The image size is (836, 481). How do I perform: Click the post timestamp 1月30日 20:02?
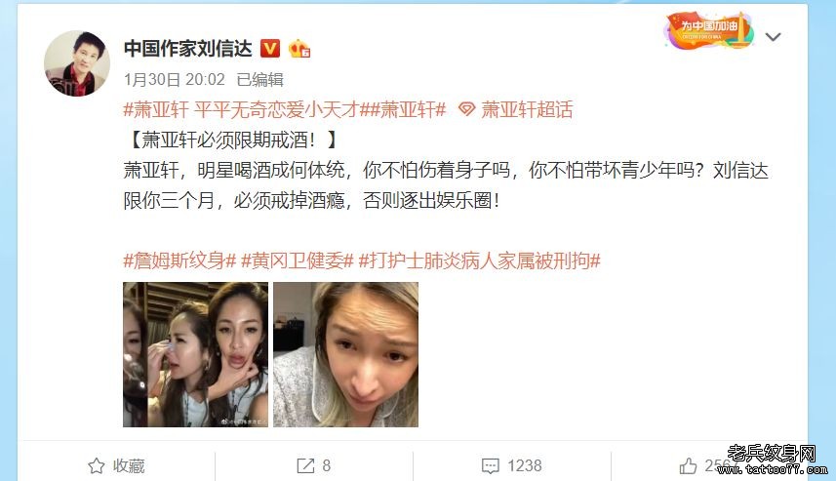click(x=175, y=80)
